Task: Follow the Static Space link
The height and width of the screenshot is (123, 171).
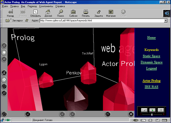Action: pos(151,56)
